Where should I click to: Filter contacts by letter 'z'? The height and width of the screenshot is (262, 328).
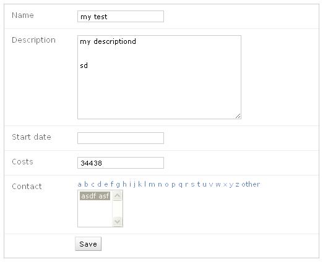[237, 185]
